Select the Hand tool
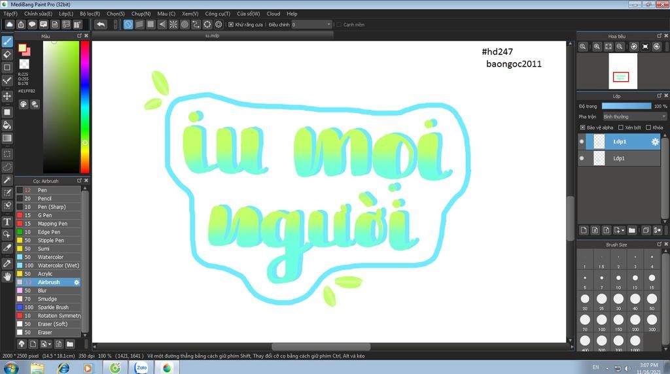This screenshot has height=374, width=670. (x=7, y=277)
